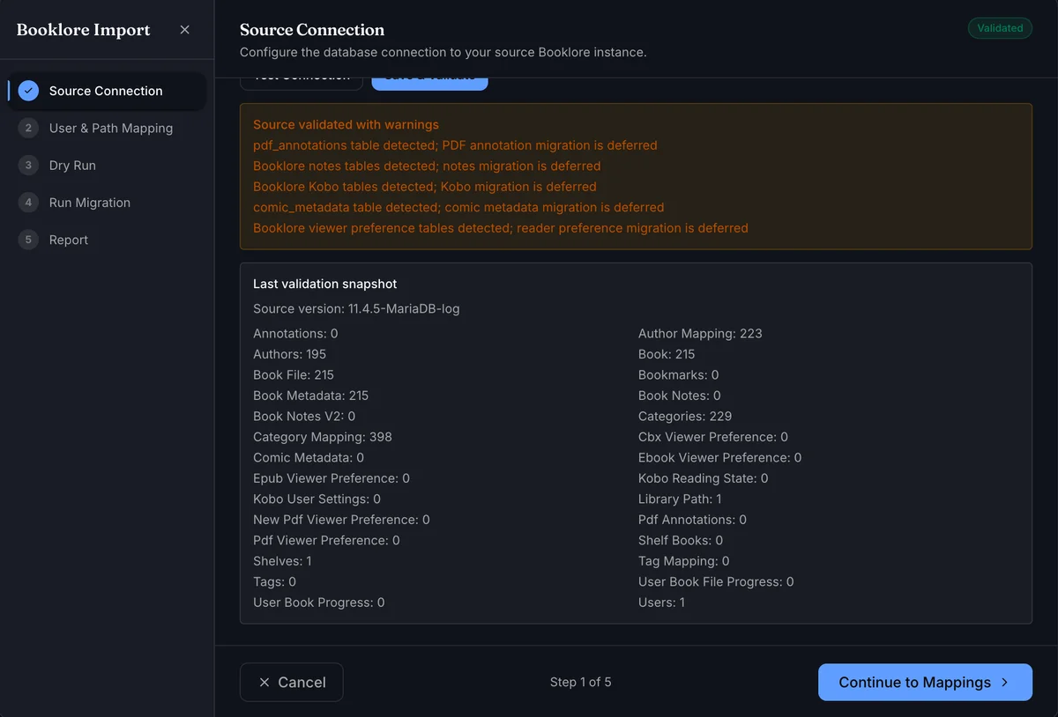Click 'Kobo Reading State: 0' entry
Screen dimensions: 1058x717
(x=704, y=478)
